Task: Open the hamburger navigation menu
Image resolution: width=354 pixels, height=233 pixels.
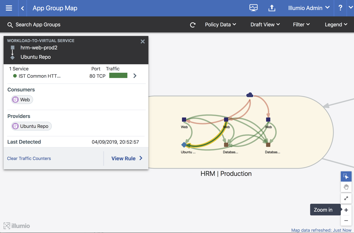Action: (9, 8)
